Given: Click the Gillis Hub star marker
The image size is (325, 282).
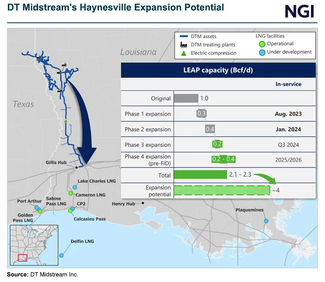Looking at the screenshot, I should click(77, 167).
